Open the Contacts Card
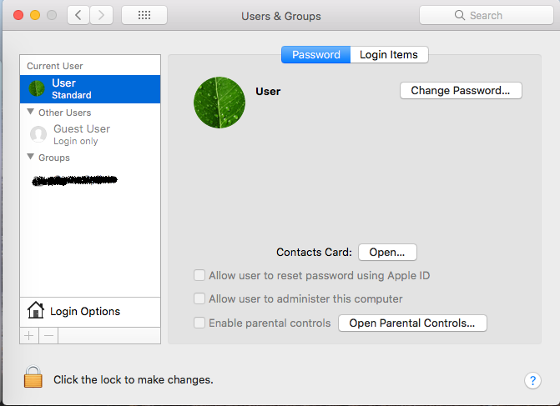The width and height of the screenshot is (560, 406). [x=387, y=253]
